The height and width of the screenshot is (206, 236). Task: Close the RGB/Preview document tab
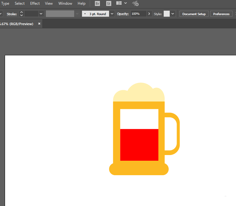[39, 24]
